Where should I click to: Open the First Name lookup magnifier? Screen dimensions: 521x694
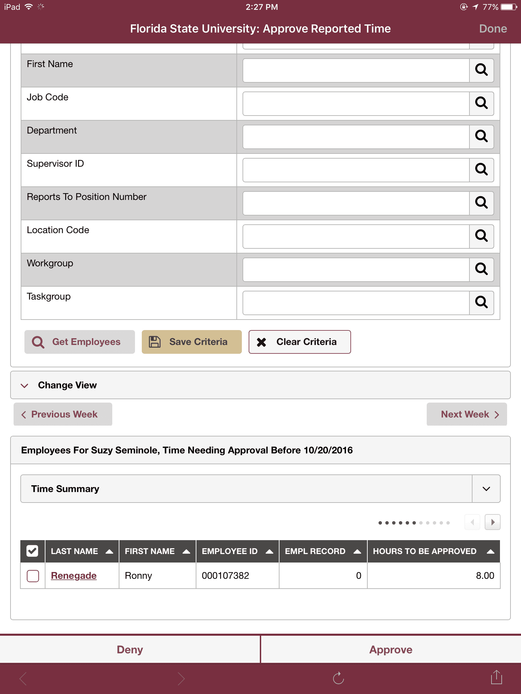pyautogui.click(x=481, y=70)
